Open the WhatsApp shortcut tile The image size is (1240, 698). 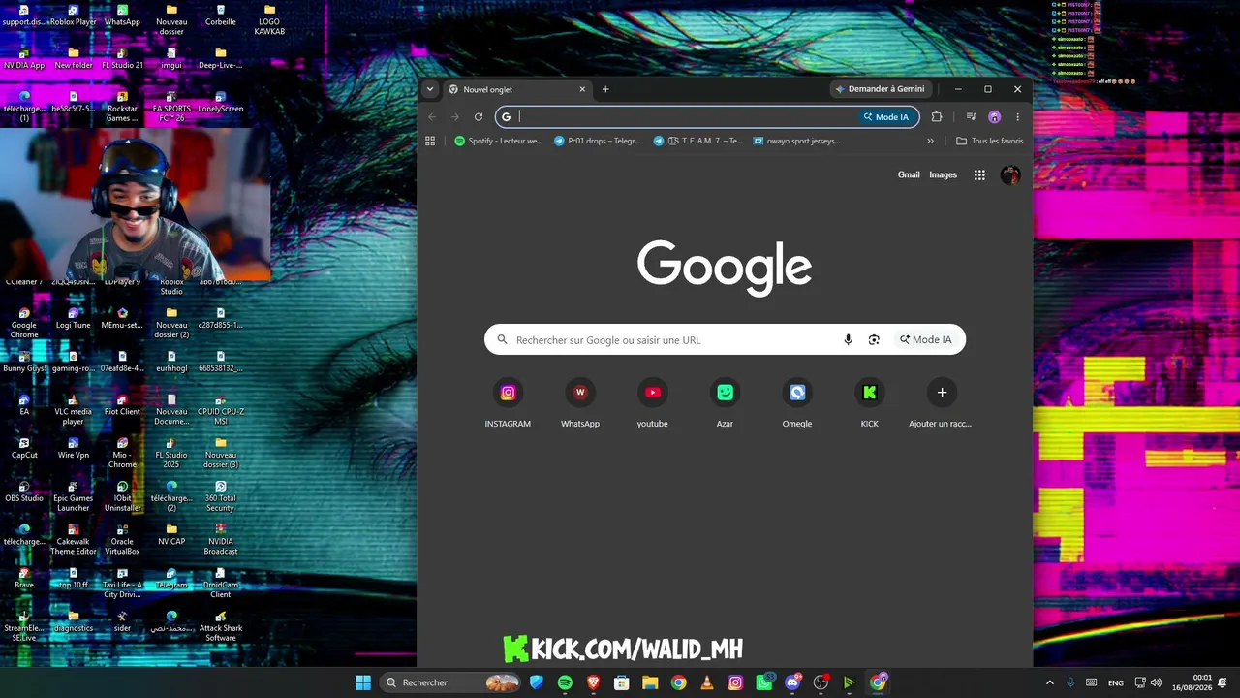580,400
